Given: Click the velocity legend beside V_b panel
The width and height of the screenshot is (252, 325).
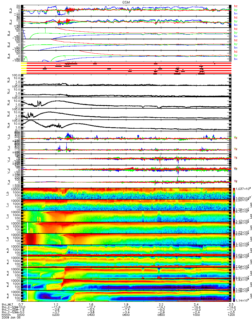Looking at the screenshot, I should pos(235,138).
